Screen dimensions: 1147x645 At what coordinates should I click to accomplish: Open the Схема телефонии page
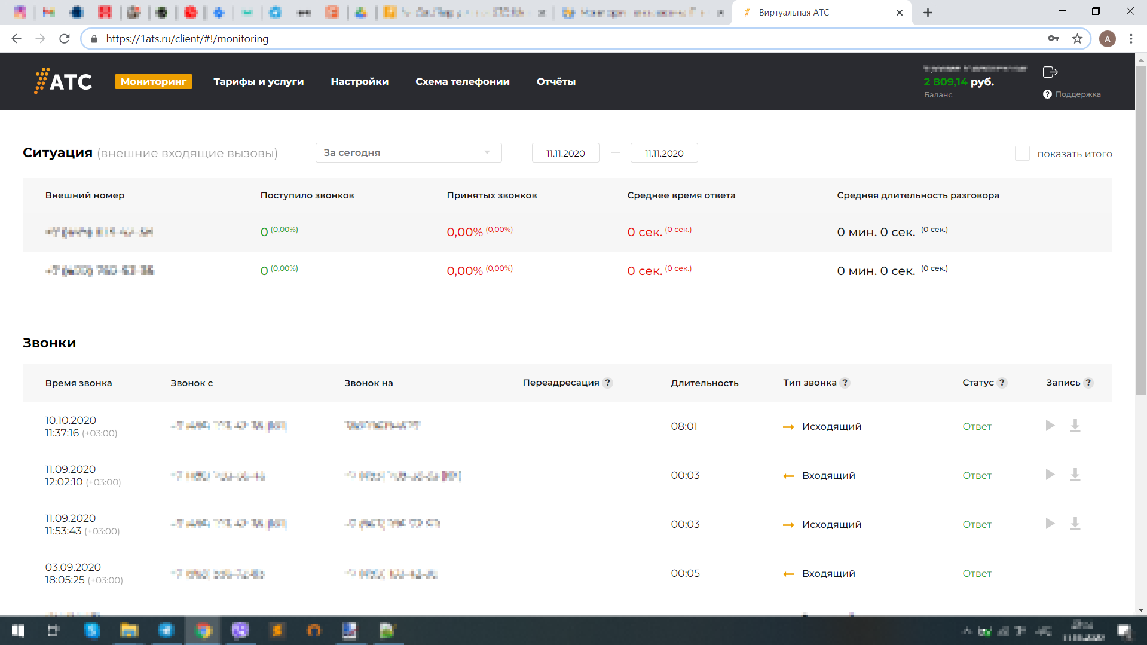tap(462, 81)
